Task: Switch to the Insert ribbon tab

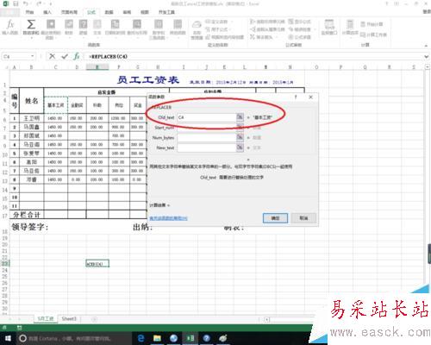Action: click(x=47, y=12)
